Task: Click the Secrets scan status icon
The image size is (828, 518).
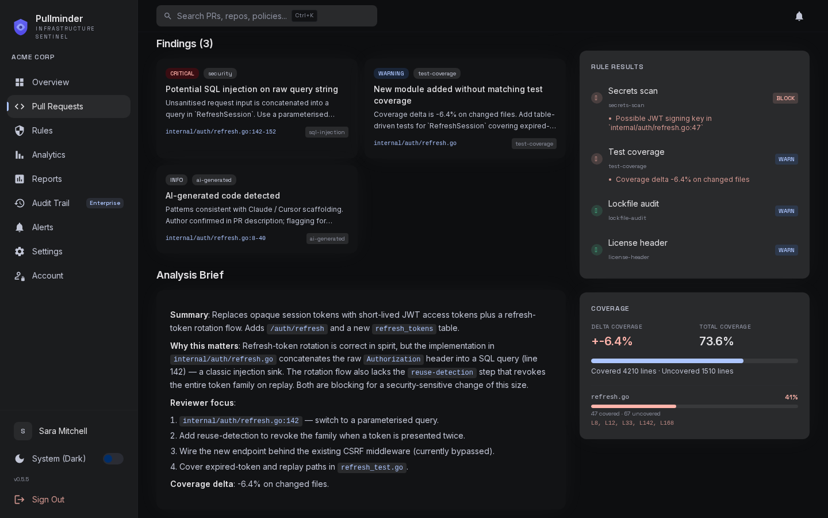Action: click(597, 98)
